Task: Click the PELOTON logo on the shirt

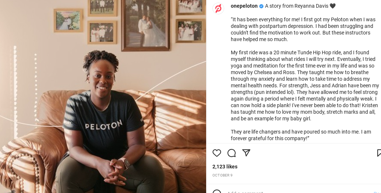Action: coord(103,126)
